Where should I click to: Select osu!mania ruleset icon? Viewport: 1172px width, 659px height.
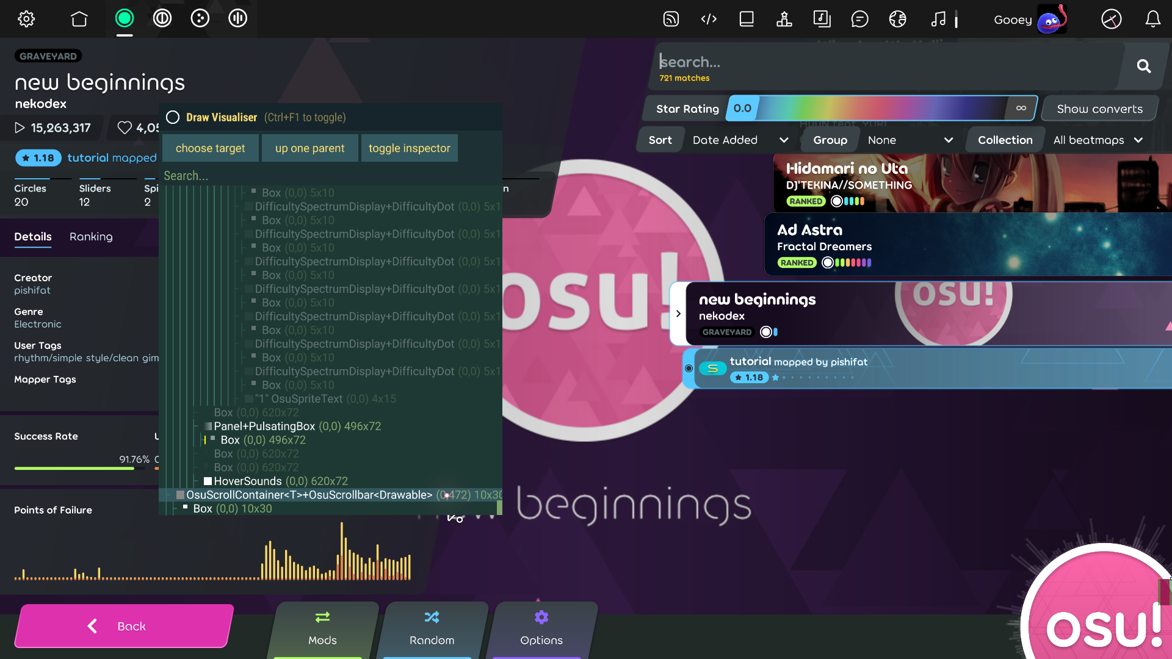point(238,18)
